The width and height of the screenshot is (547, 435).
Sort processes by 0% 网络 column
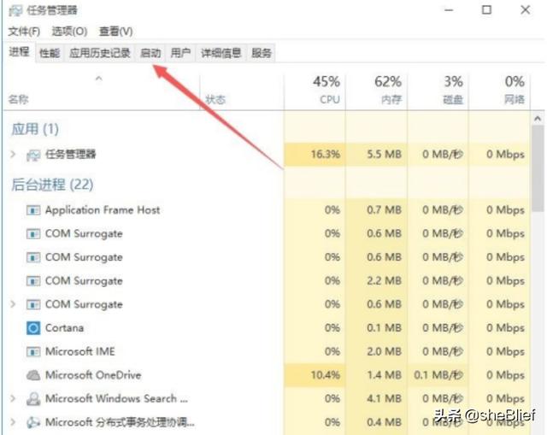499,91
